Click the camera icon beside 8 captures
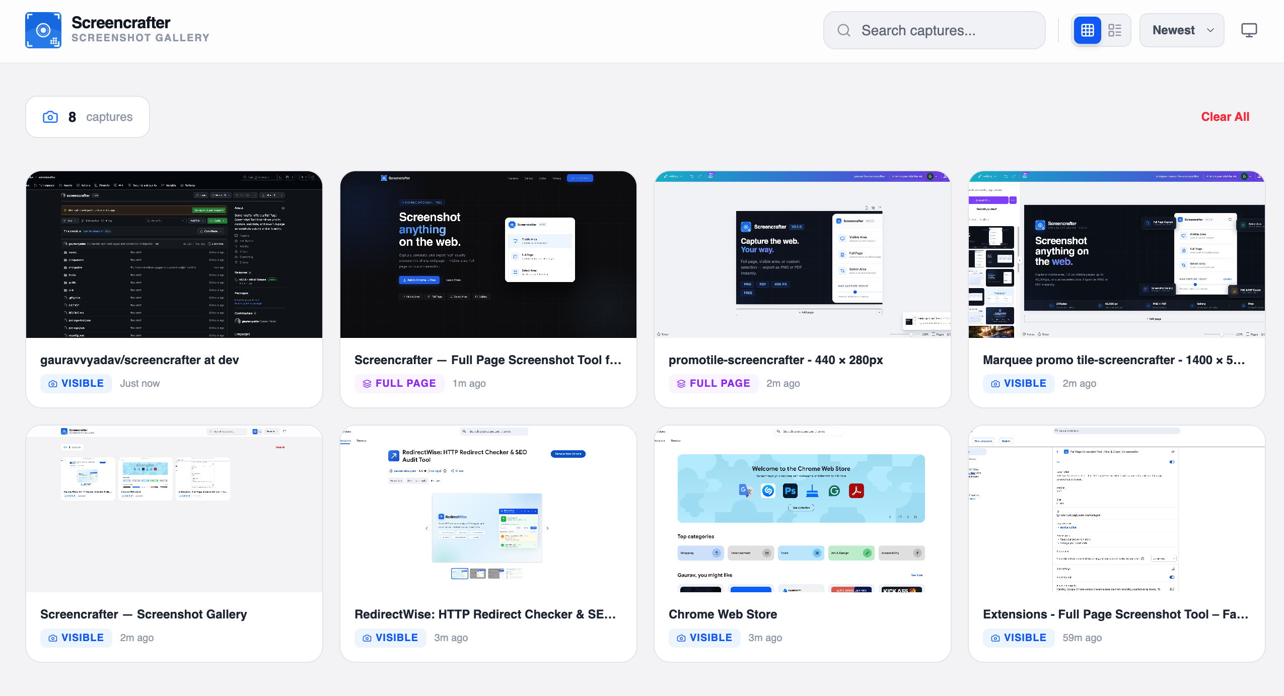The height and width of the screenshot is (696, 1284). pyautogui.click(x=50, y=117)
